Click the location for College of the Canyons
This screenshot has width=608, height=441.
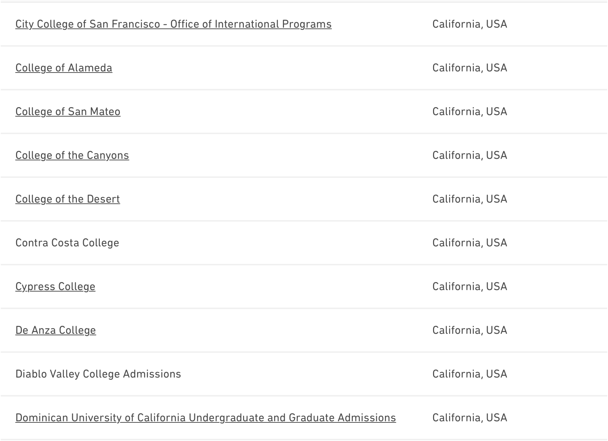pyautogui.click(x=469, y=155)
